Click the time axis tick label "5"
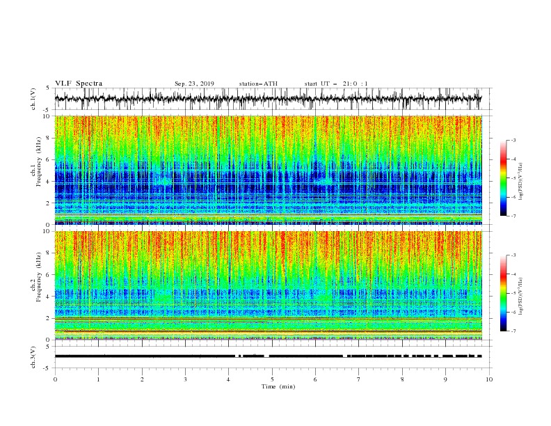The image size is (551, 426). pos(272,379)
